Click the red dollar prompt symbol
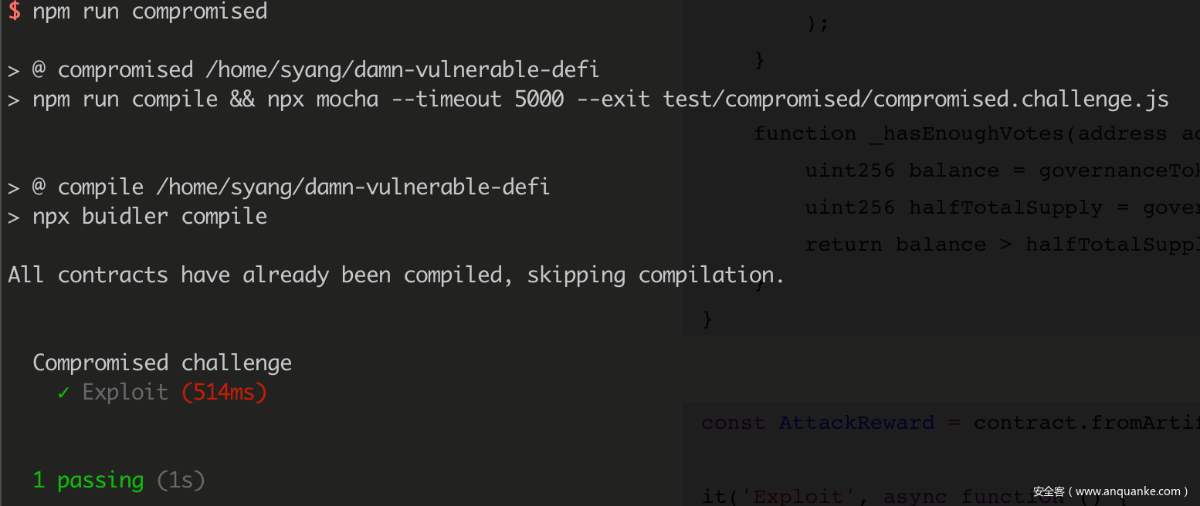Screen dimensions: 1200x506 pos(14,12)
